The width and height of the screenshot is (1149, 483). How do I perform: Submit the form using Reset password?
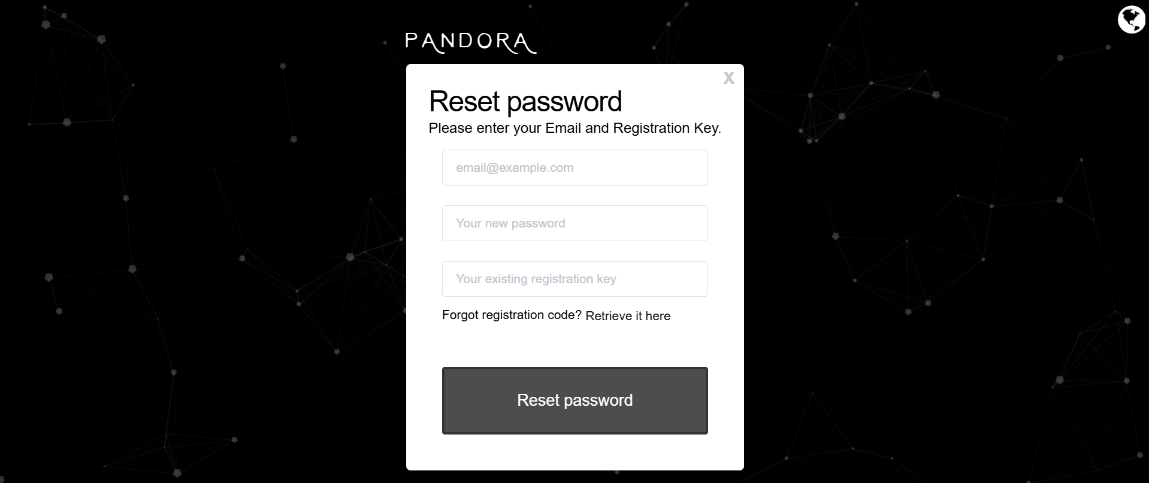(x=574, y=400)
